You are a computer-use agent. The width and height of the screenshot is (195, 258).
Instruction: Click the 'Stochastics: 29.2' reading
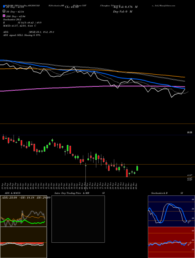[x=12, y=20]
